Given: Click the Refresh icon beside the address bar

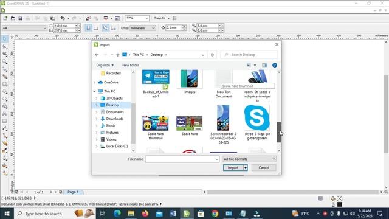Looking at the screenshot, I should [212, 55].
